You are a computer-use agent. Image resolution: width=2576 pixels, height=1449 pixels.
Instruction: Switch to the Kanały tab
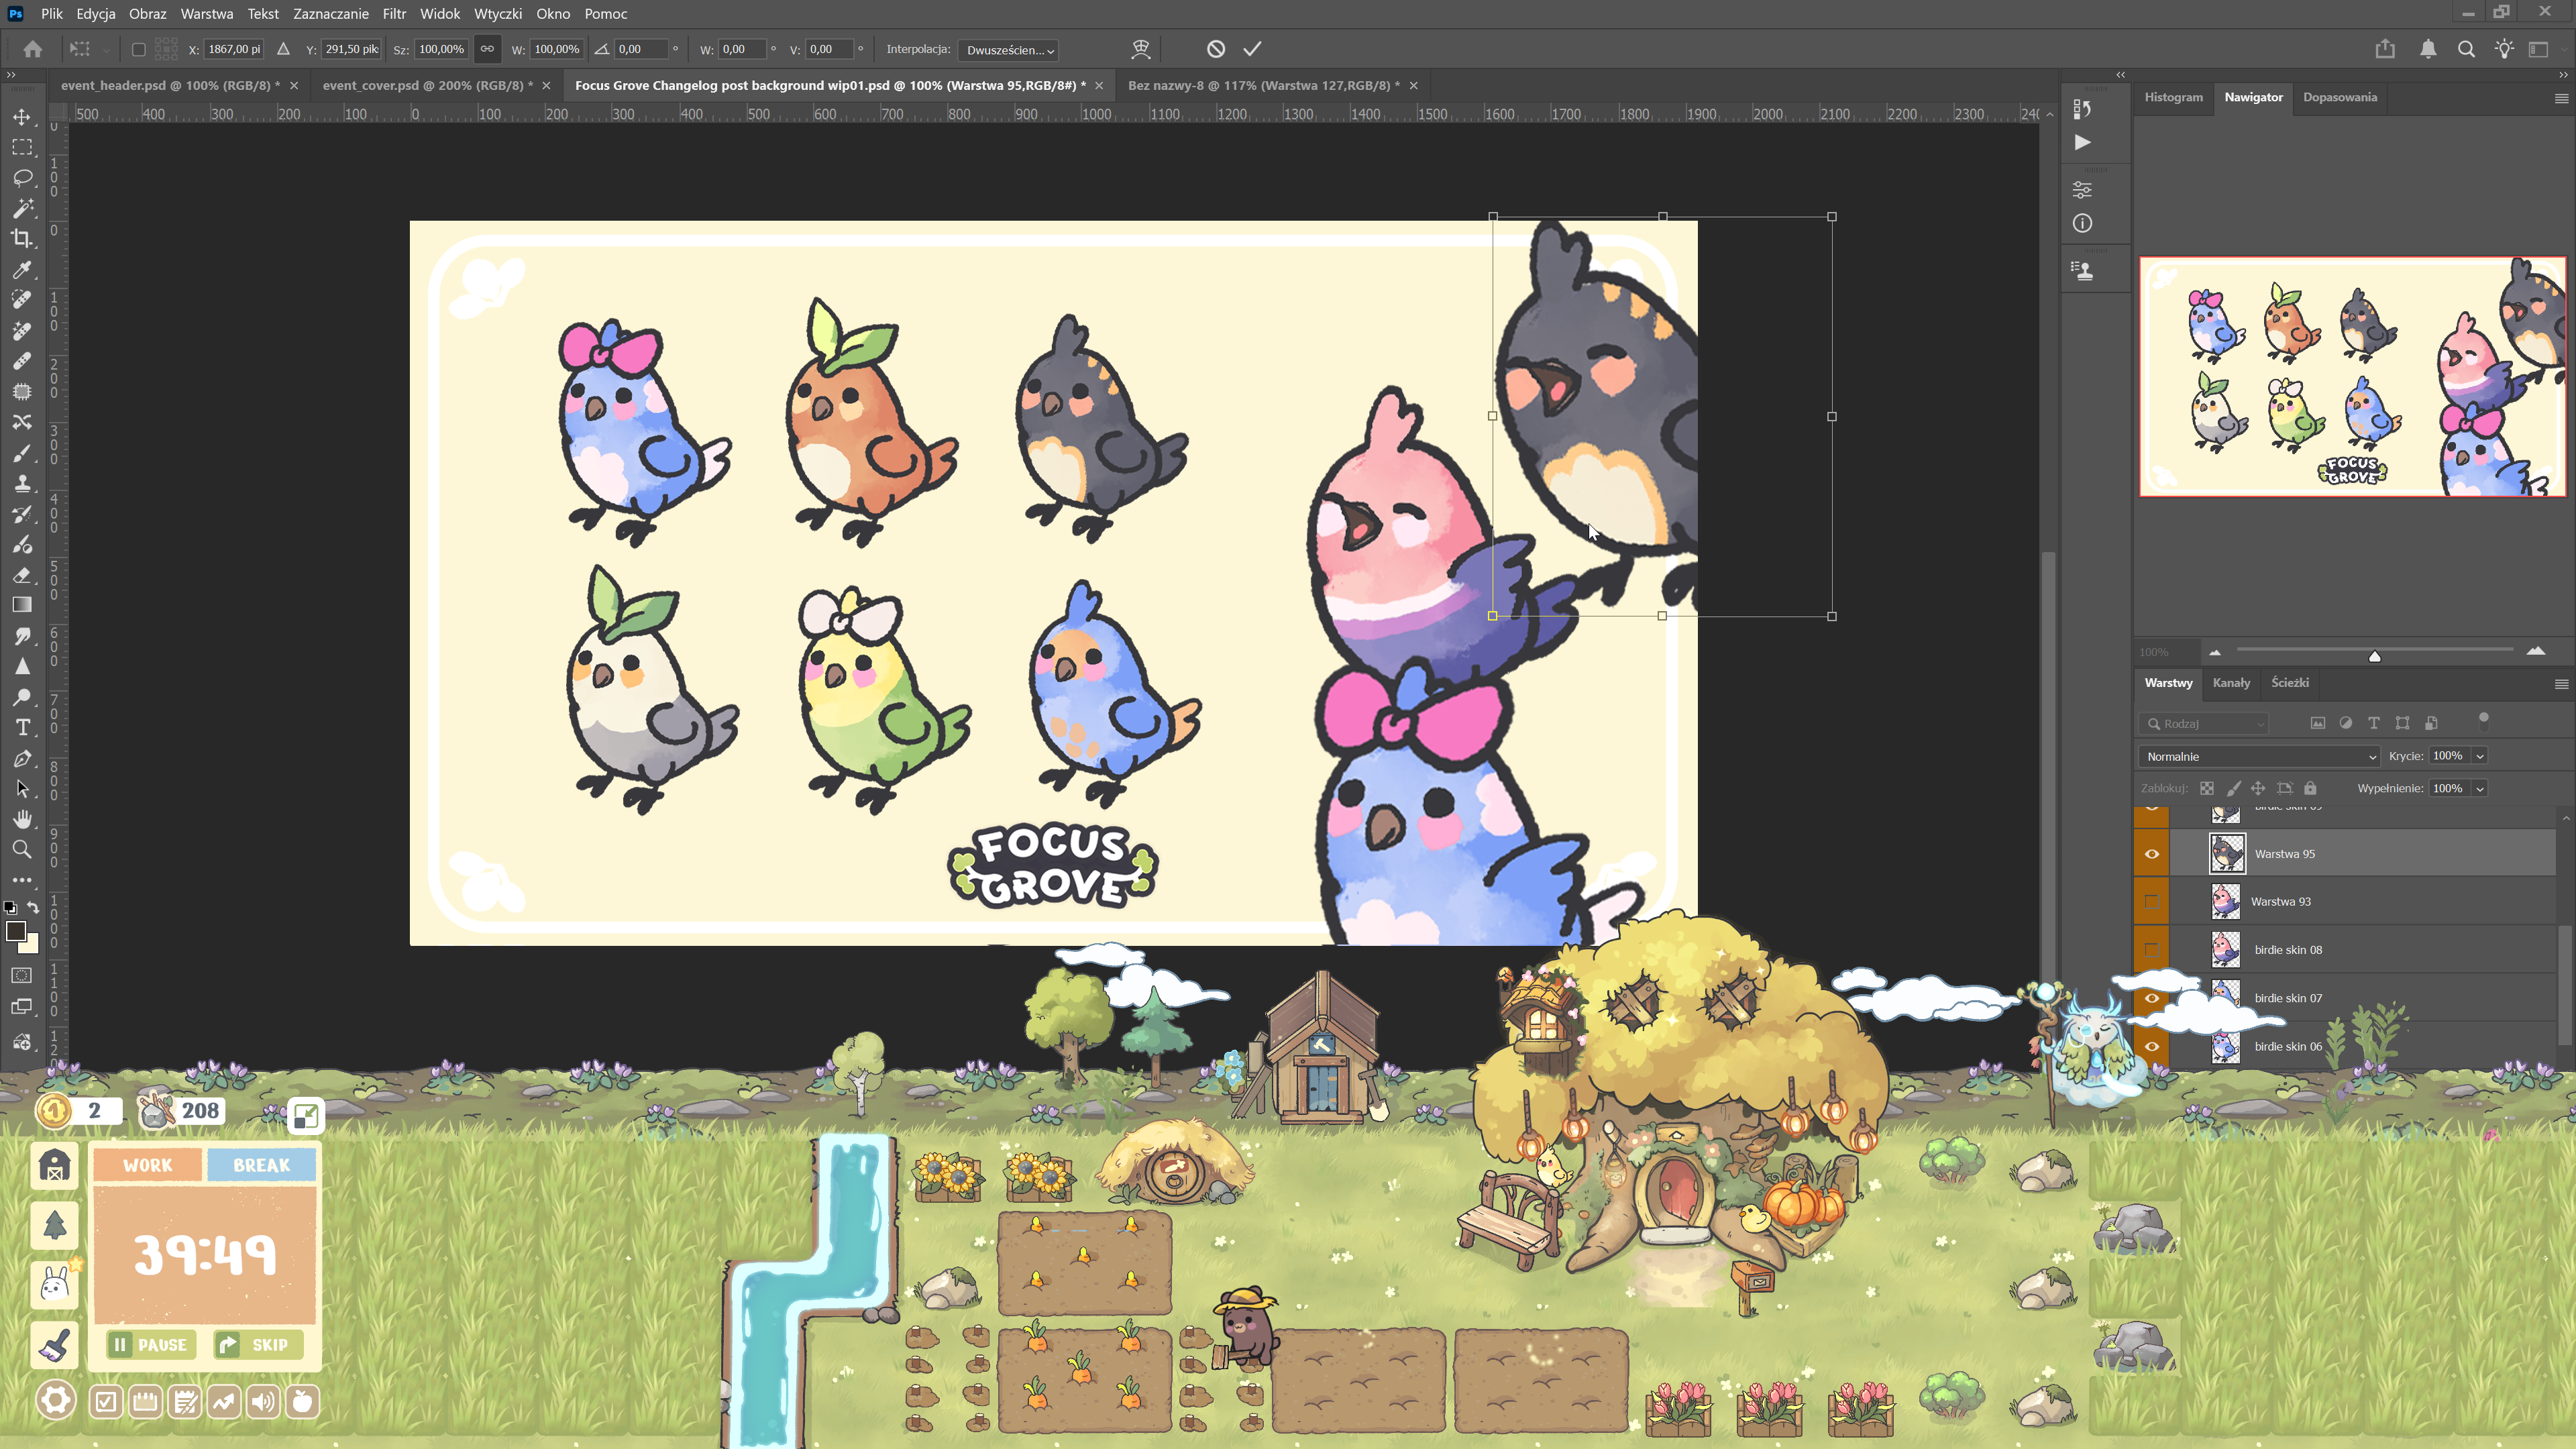[x=2231, y=683]
